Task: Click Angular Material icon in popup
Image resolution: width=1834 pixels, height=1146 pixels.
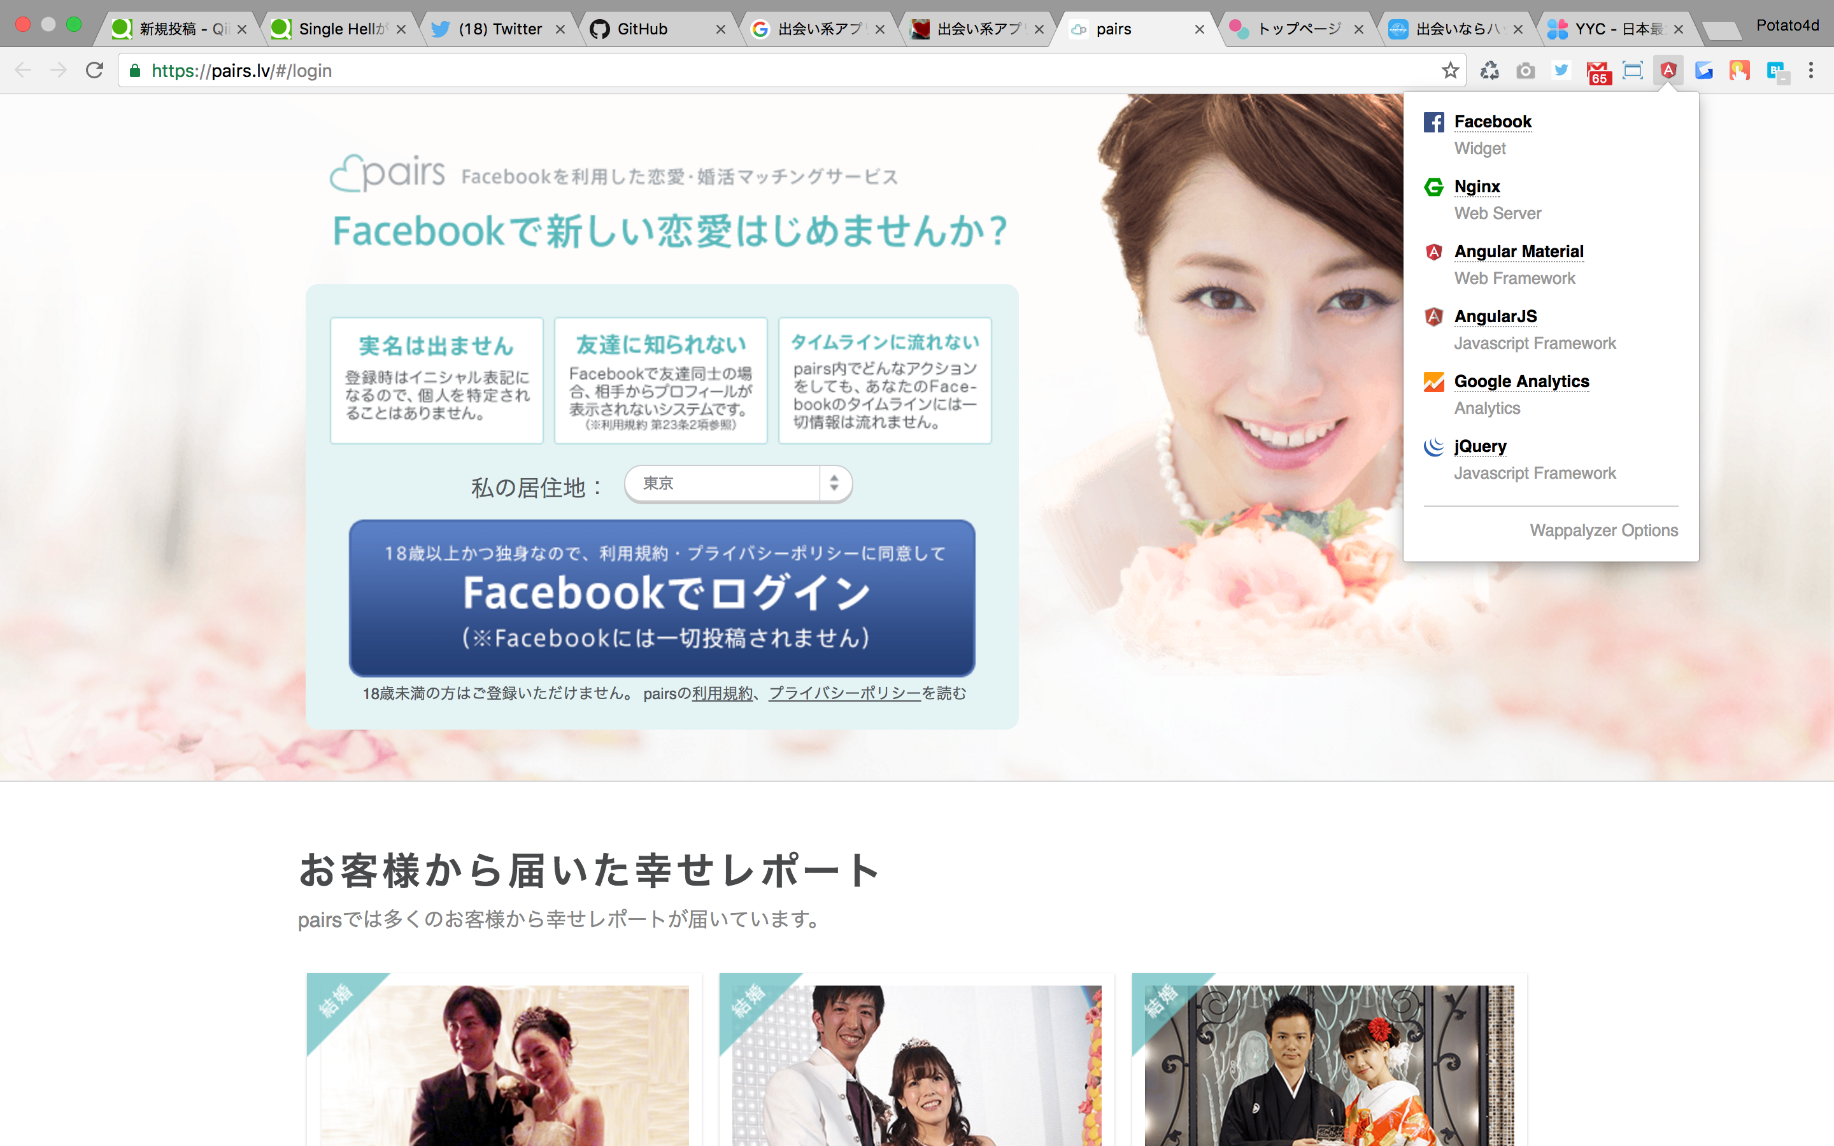Action: pyautogui.click(x=1433, y=251)
